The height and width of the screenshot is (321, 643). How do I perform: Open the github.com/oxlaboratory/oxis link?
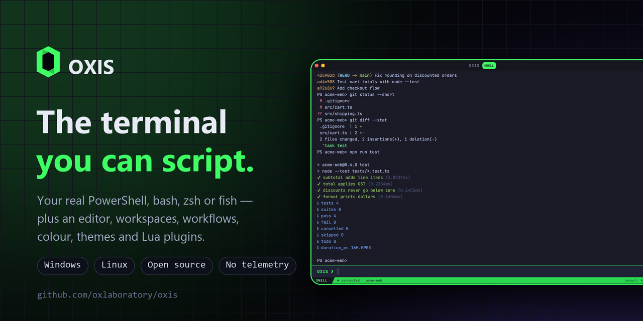pyautogui.click(x=108, y=295)
